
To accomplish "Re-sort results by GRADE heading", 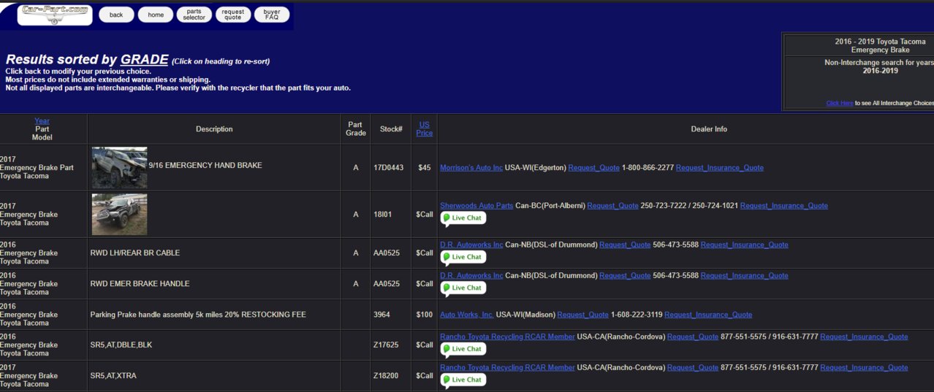I will (x=145, y=60).
